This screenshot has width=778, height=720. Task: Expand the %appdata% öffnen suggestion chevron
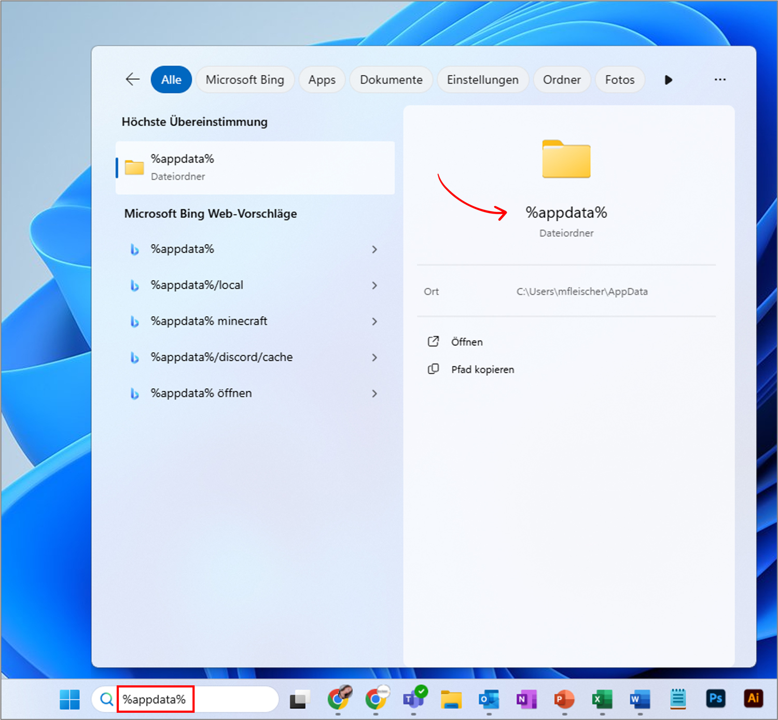374,393
